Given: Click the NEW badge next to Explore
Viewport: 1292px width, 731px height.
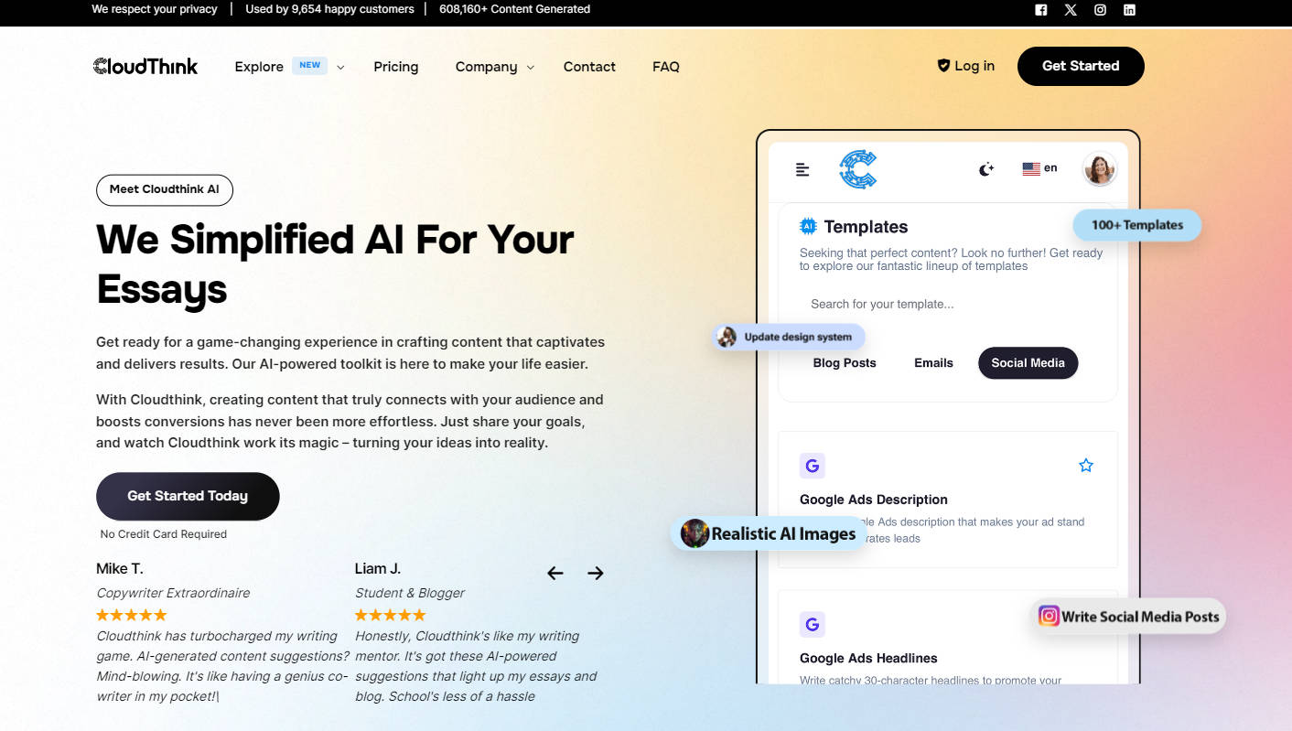Looking at the screenshot, I should point(310,65).
